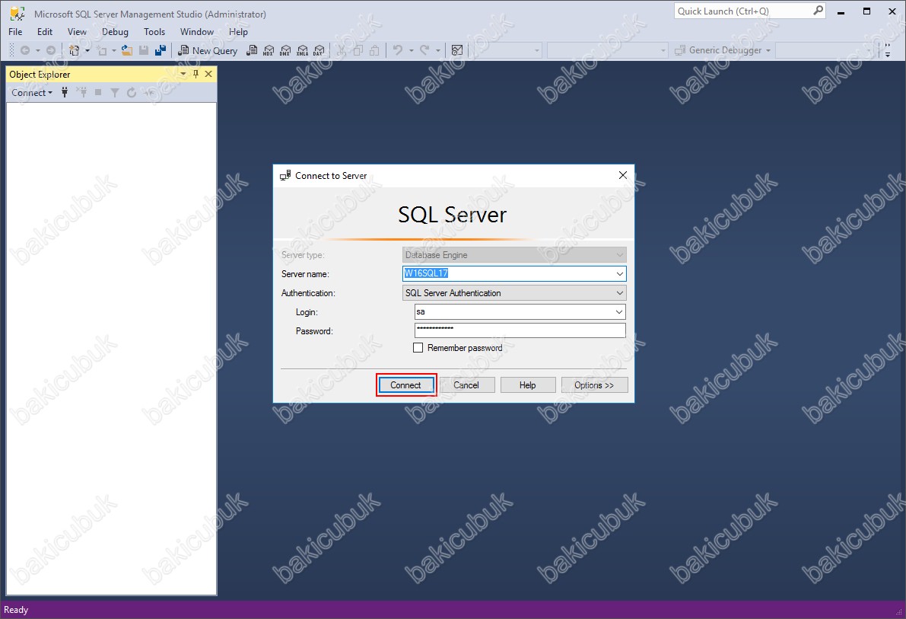Open the File menu
The width and height of the screenshot is (906, 619).
16,32
